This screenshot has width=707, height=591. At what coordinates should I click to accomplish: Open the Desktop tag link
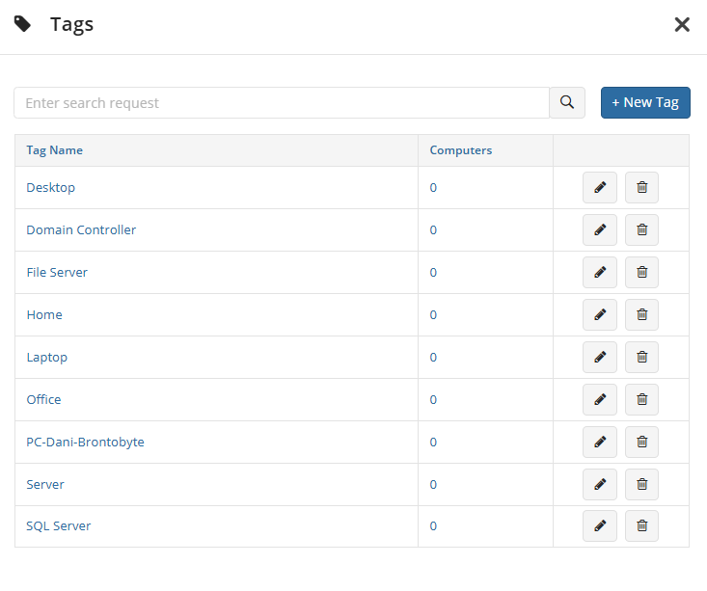[51, 188]
